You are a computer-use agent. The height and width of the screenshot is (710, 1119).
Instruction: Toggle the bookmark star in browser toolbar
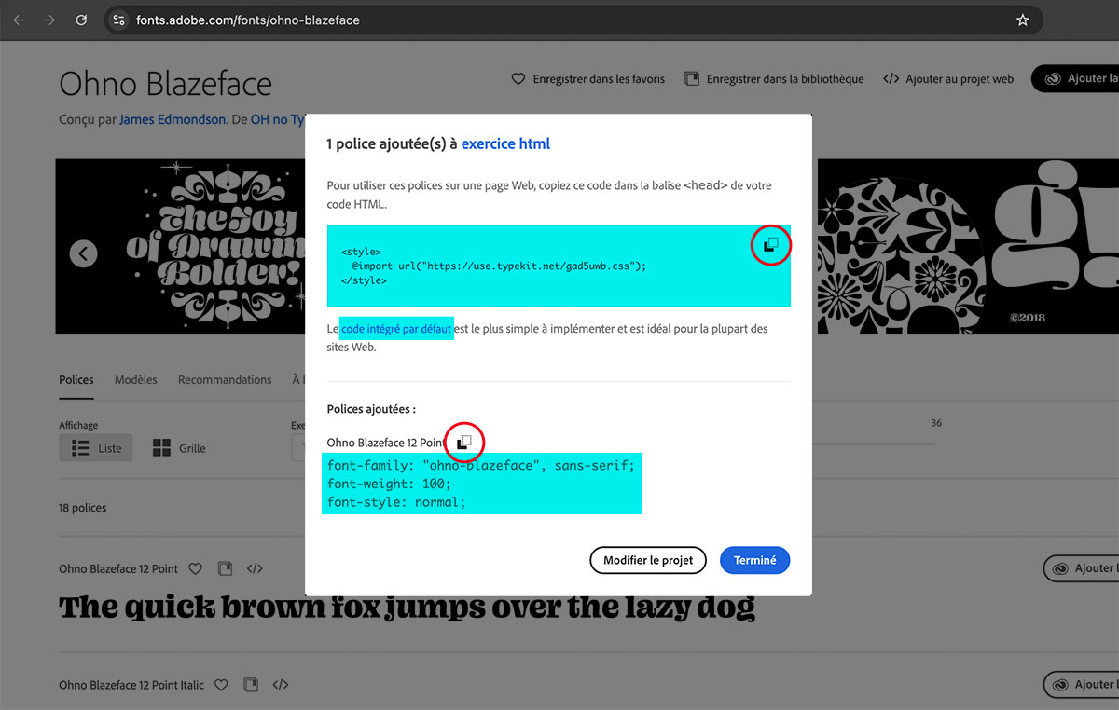pos(1022,20)
